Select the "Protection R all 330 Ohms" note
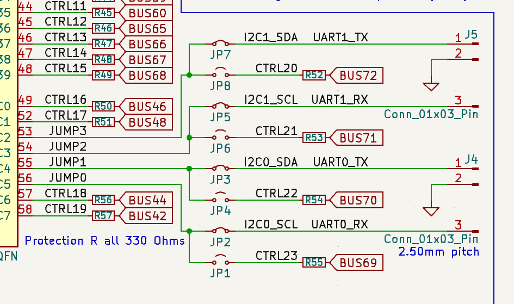 coord(104,241)
